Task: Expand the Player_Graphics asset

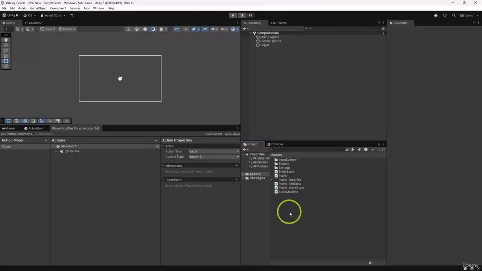Action: pyautogui.click(x=272, y=180)
